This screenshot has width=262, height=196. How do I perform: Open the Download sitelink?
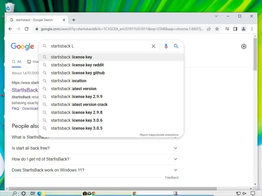[x=30, y=108]
